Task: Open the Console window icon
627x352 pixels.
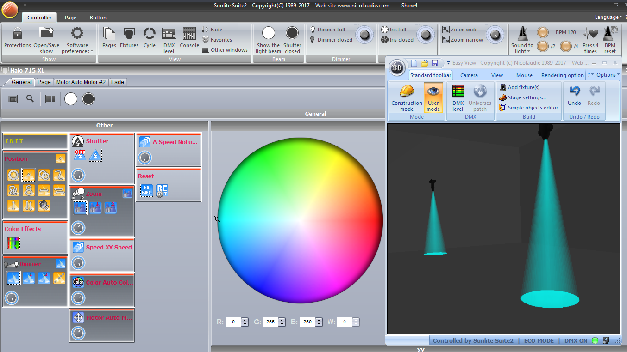Action: [189, 34]
